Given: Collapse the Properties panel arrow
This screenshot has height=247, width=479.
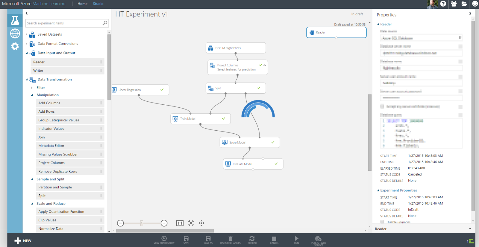Looking at the screenshot, I should coord(470,13).
